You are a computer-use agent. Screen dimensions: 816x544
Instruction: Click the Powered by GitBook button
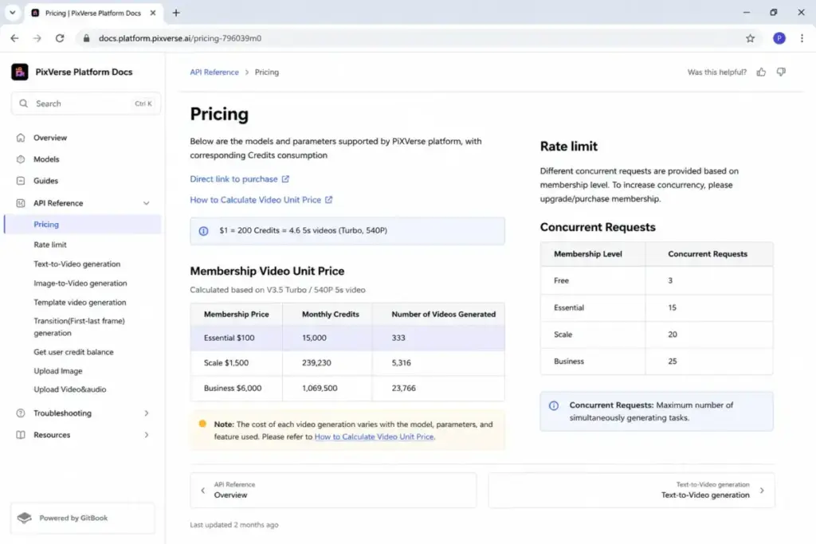pyautogui.click(x=83, y=518)
